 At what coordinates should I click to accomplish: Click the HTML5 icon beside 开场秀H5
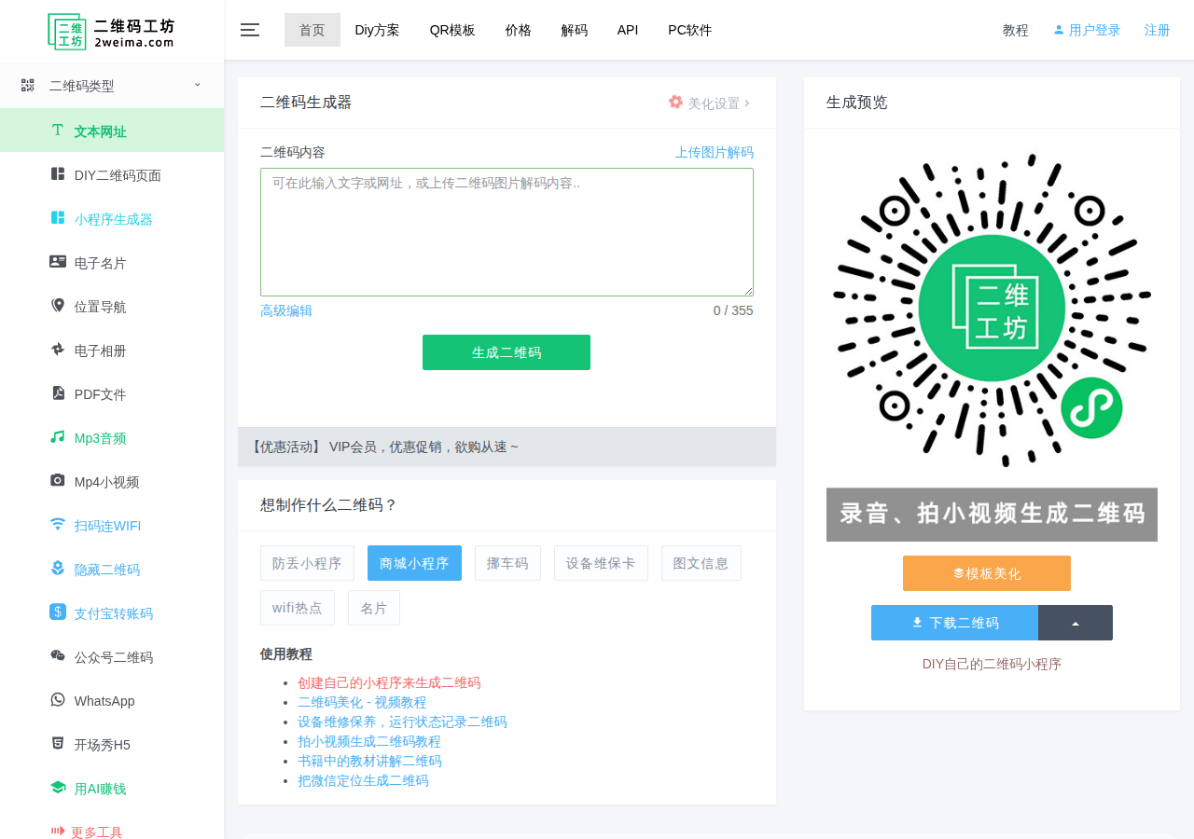pos(58,744)
